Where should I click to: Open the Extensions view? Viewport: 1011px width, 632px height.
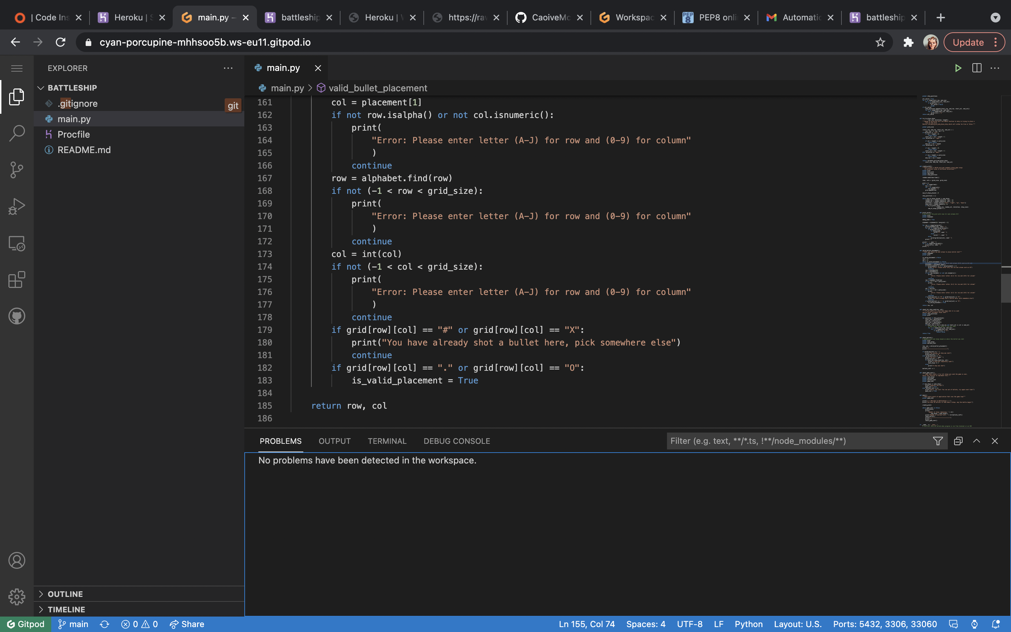[17, 279]
